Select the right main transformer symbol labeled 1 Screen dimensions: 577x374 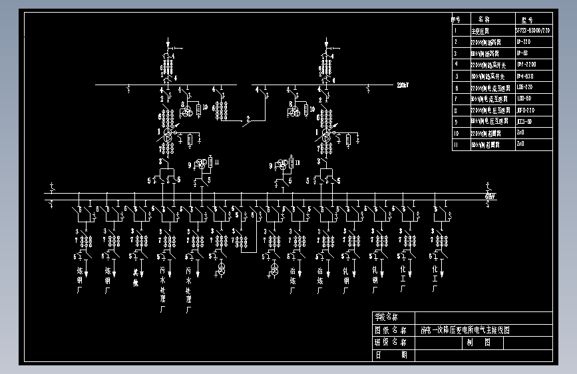pos(326,135)
